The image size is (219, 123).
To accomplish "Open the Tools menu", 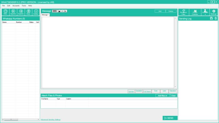I will pos(24,6).
